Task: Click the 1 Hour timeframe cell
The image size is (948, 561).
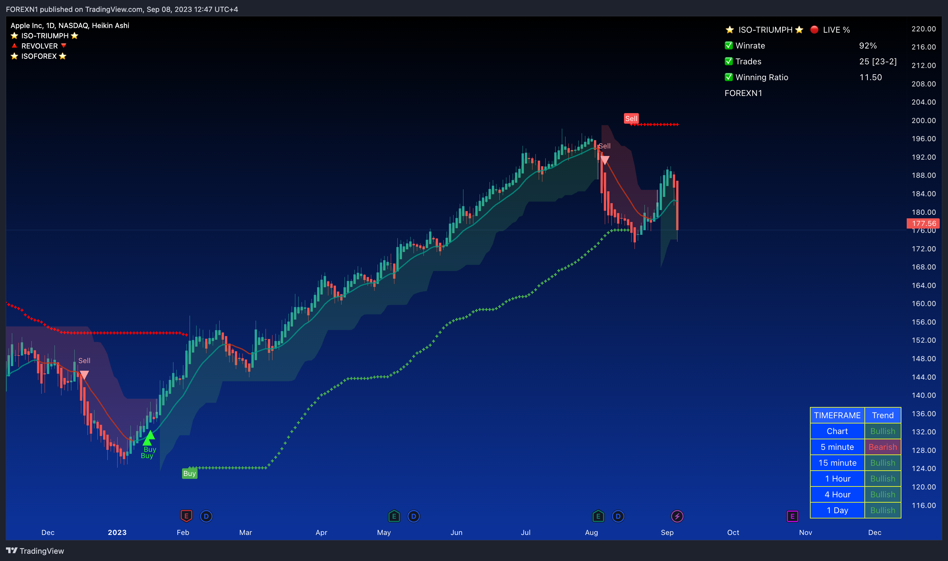Action: pyautogui.click(x=837, y=479)
